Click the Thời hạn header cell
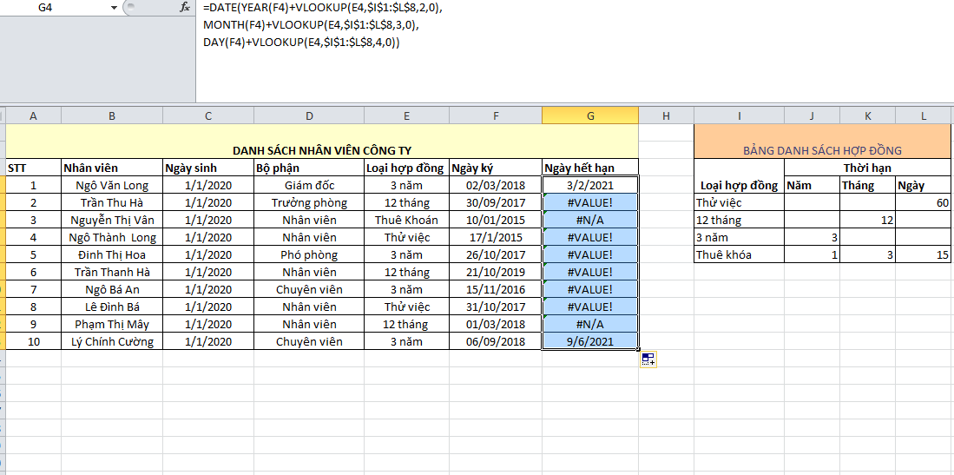 (867, 168)
